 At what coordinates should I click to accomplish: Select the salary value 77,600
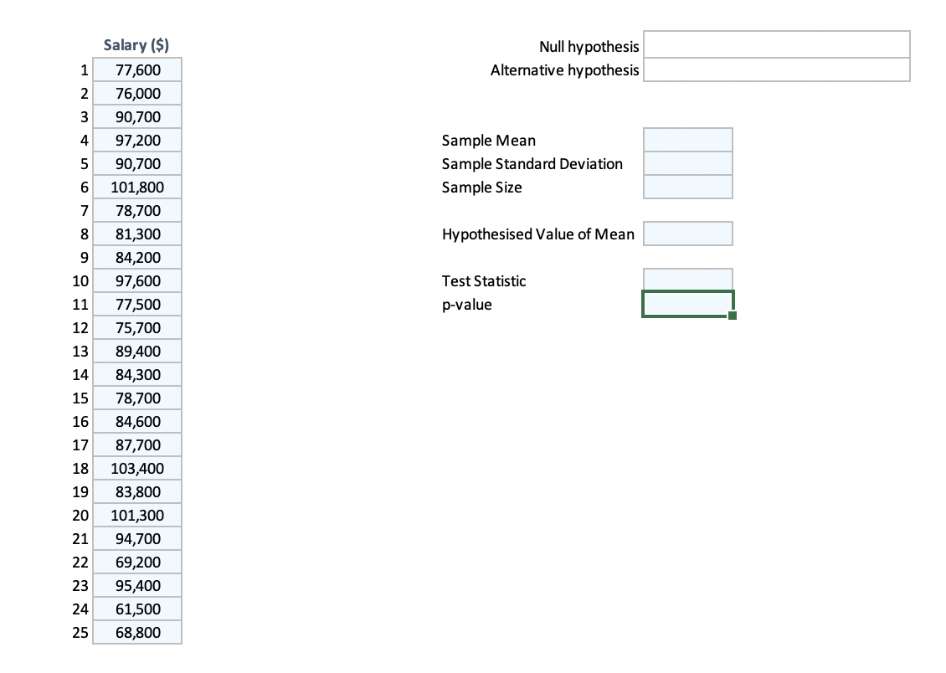click(x=136, y=69)
